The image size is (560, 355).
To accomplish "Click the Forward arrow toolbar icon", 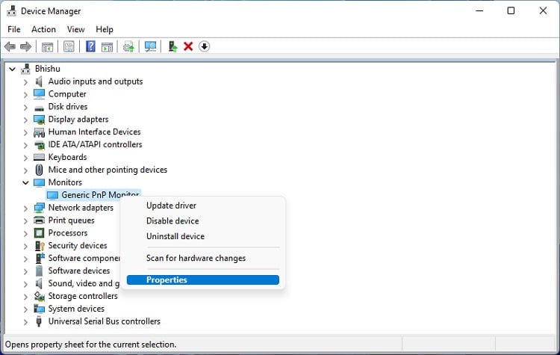I will pos(25,46).
